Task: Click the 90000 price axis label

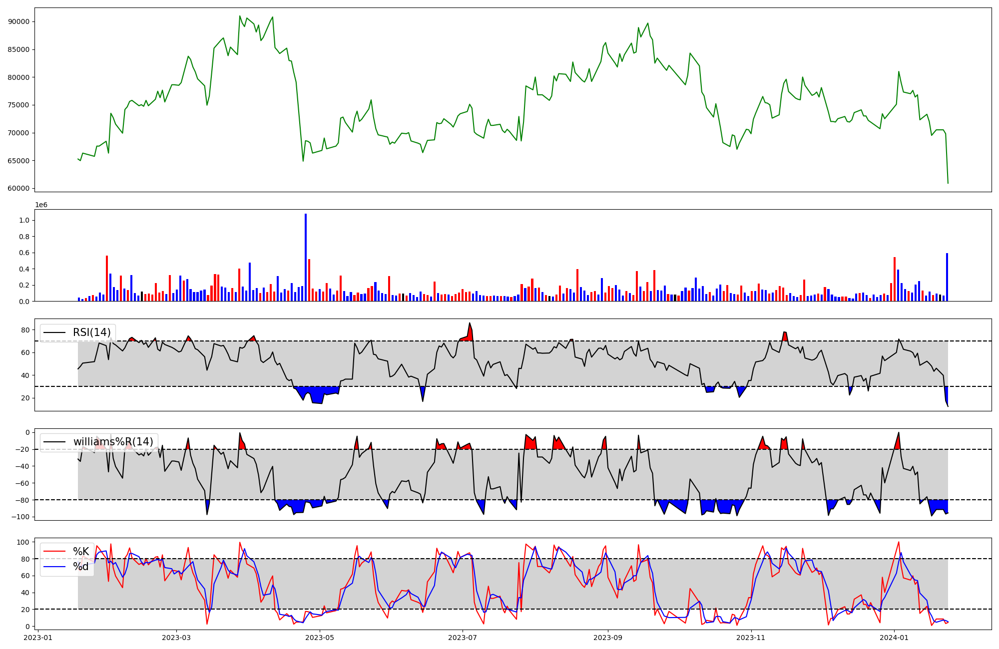Action: (x=19, y=21)
